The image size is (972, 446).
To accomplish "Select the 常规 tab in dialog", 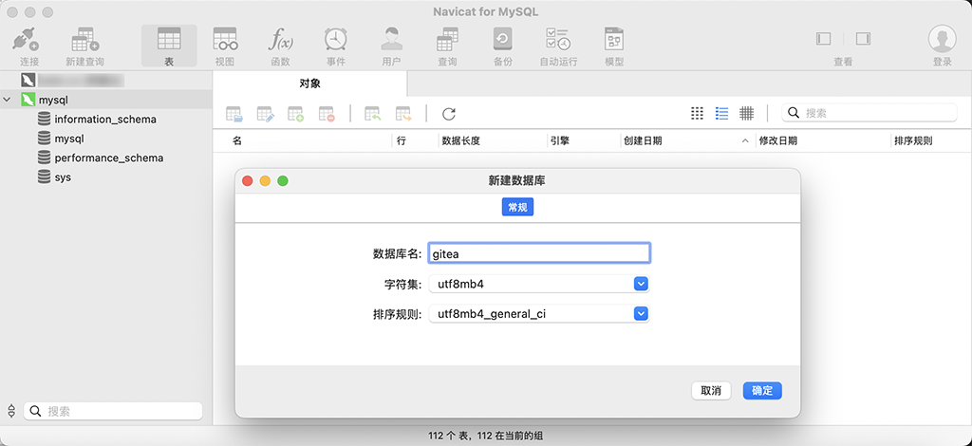I will pos(517,208).
